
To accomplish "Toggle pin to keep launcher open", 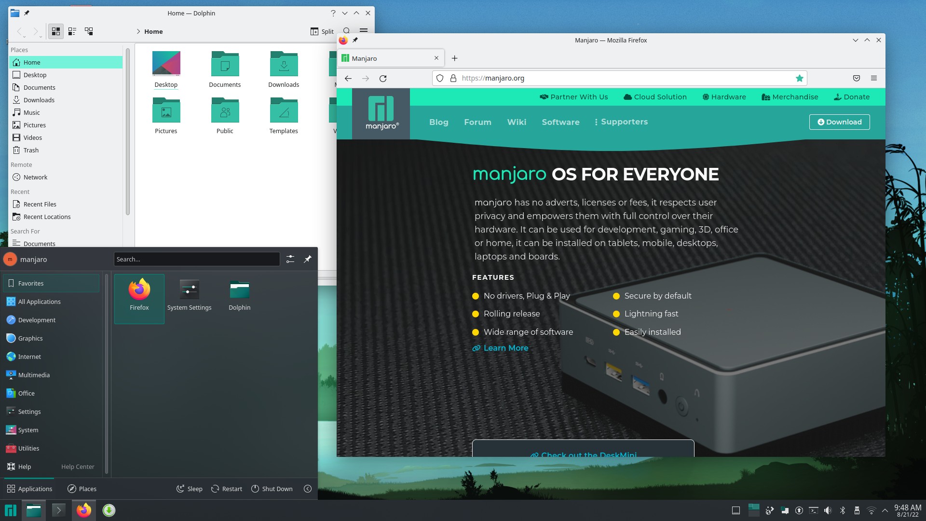I will pos(308,259).
